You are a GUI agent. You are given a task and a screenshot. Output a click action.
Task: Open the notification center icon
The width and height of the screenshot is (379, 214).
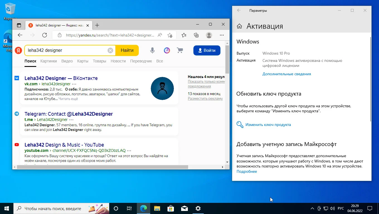[x=370, y=208]
